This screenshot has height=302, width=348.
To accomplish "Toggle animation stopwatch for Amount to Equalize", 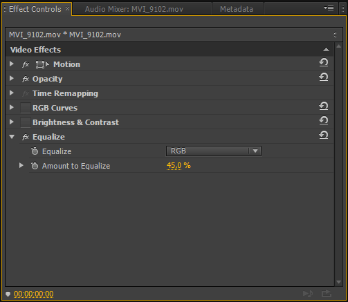I will coord(35,165).
